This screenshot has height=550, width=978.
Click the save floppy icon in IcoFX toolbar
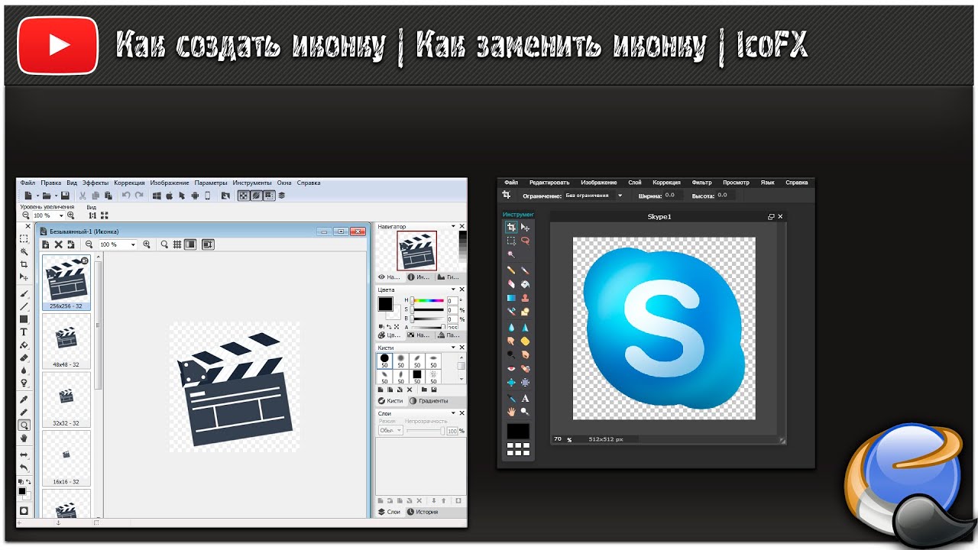65,196
